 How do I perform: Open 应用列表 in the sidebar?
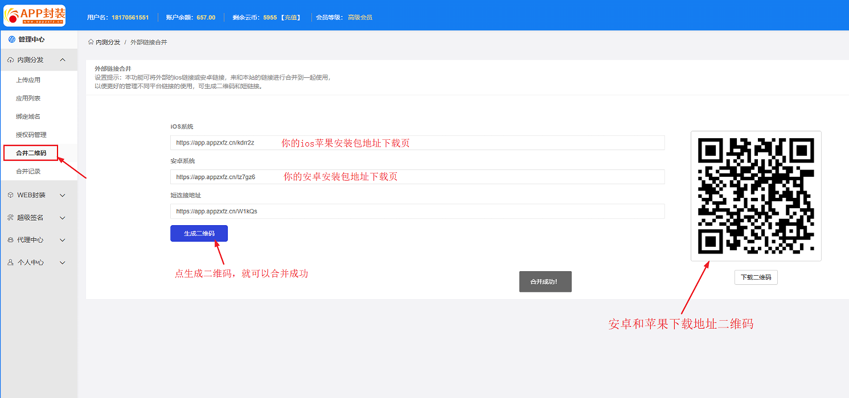coord(28,98)
